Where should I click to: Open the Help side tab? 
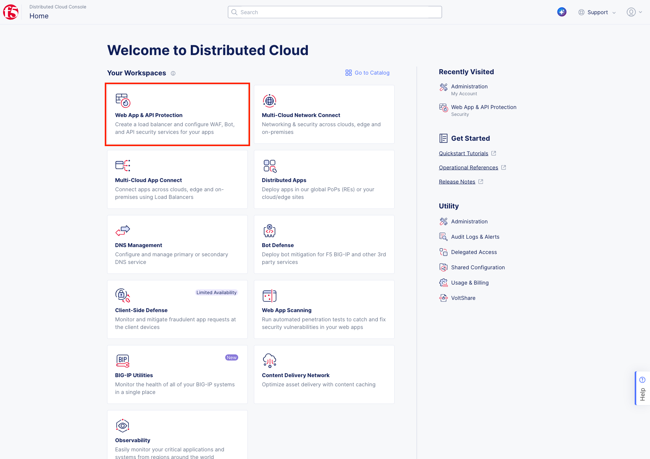pos(642,388)
